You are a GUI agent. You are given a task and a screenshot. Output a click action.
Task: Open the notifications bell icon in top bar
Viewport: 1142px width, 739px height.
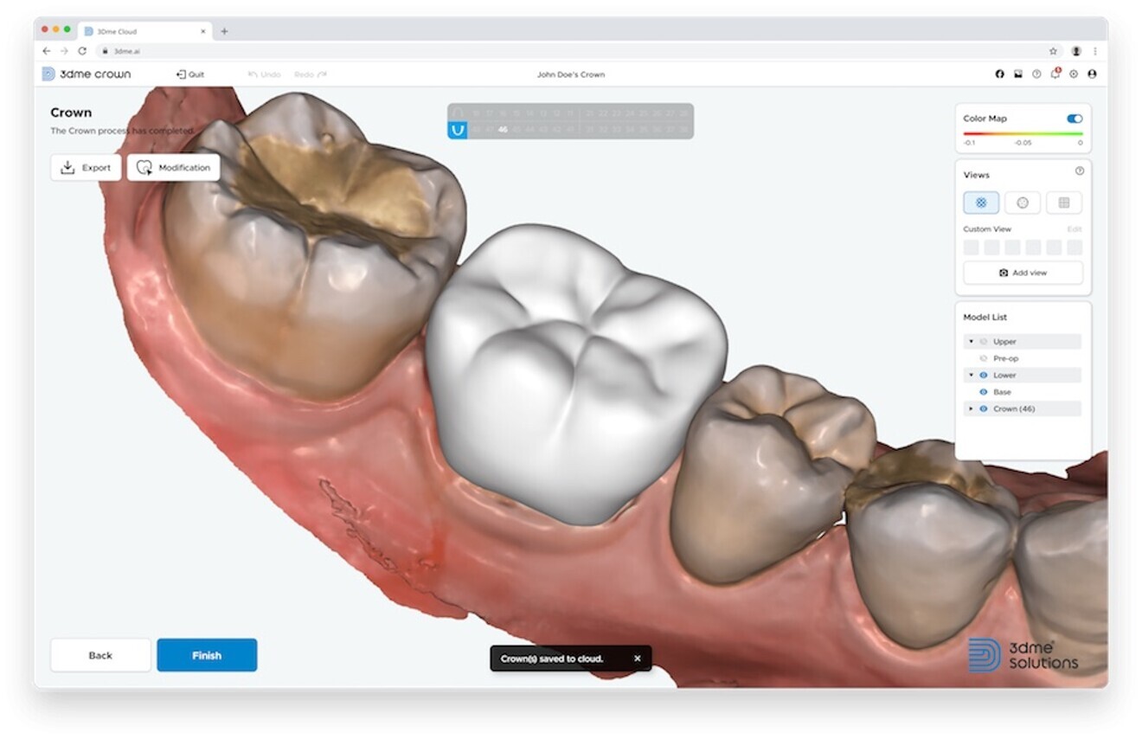click(x=1055, y=74)
